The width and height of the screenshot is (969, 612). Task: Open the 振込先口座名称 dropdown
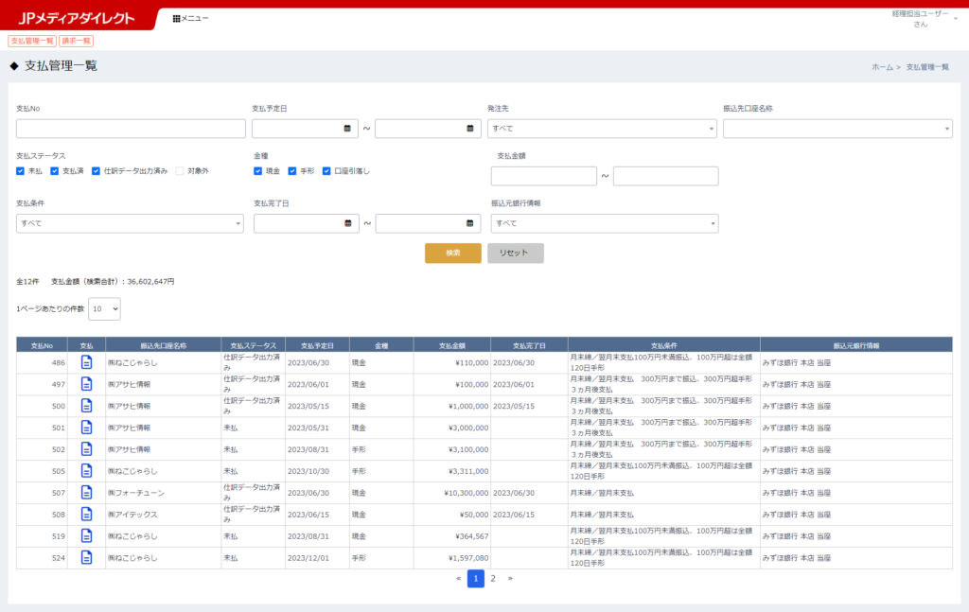click(x=837, y=129)
